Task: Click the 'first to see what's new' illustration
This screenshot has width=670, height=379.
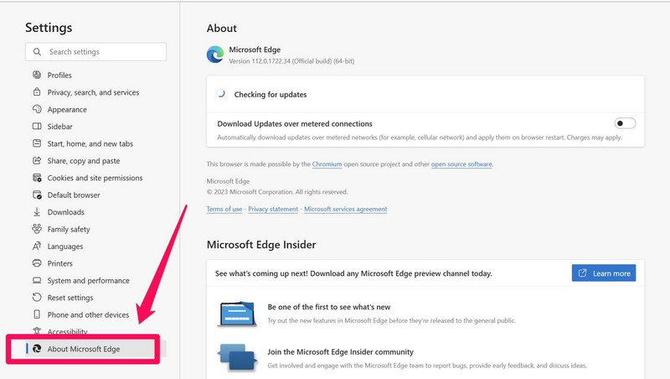Action: click(x=237, y=314)
